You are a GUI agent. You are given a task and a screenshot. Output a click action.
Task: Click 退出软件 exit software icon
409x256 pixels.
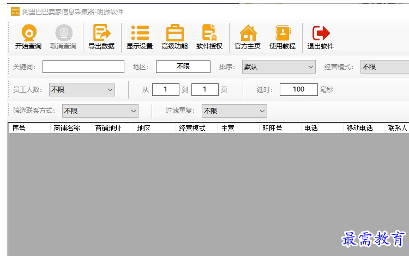pyautogui.click(x=321, y=33)
